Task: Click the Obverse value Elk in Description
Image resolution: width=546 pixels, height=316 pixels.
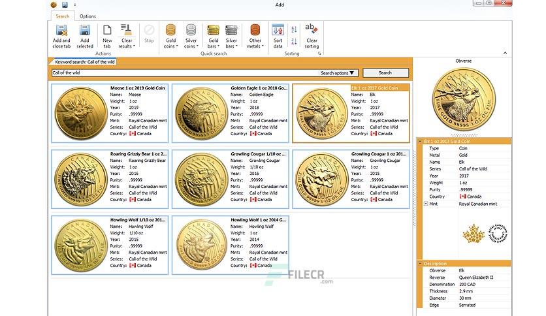Action: tap(462, 270)
